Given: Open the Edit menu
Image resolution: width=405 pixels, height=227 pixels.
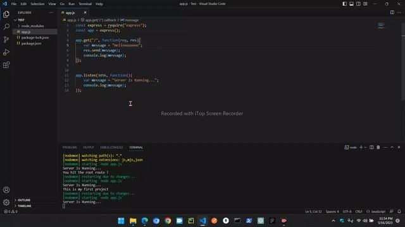Looking at the screenshot, I should tap(23, 4).
